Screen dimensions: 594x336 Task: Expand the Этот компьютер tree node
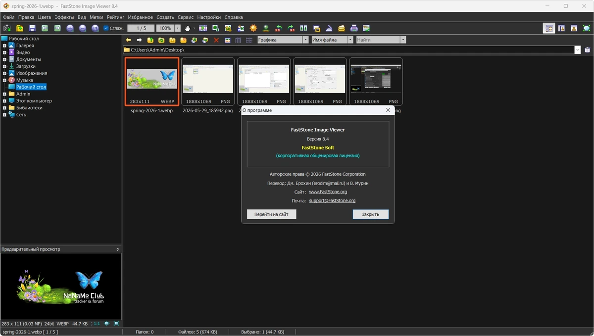(4, 101)
